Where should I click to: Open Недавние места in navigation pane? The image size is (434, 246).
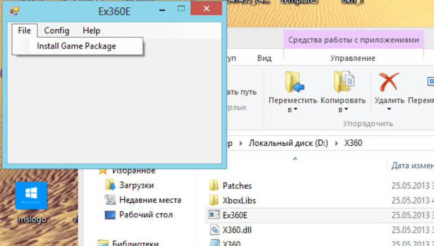click(x=150, y=200)
